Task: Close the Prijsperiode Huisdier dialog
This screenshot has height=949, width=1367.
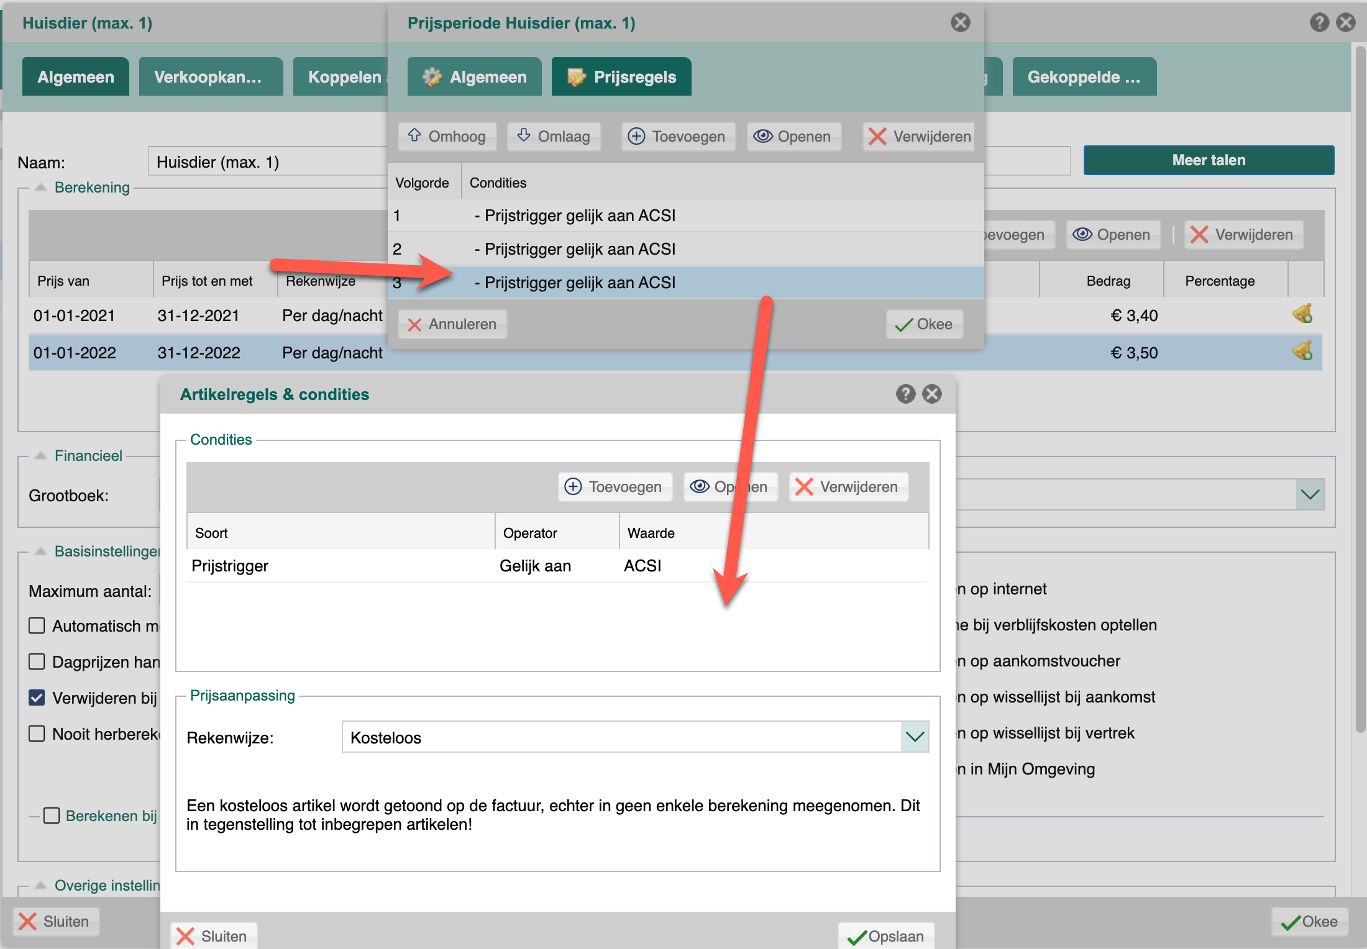Action: (961, 23)
